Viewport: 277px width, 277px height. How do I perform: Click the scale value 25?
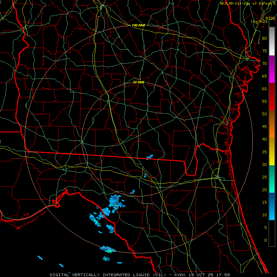(x=264, y=177)
